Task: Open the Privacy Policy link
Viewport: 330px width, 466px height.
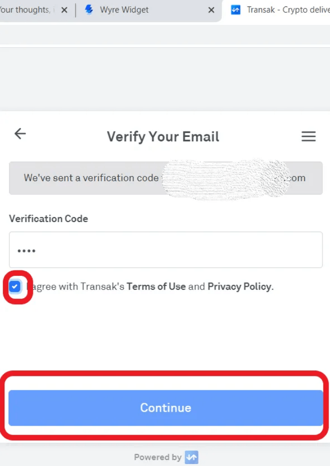Action: click(x=240, y=286)
